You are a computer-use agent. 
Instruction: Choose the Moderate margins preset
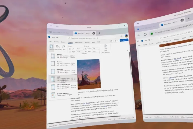(63, 71)
